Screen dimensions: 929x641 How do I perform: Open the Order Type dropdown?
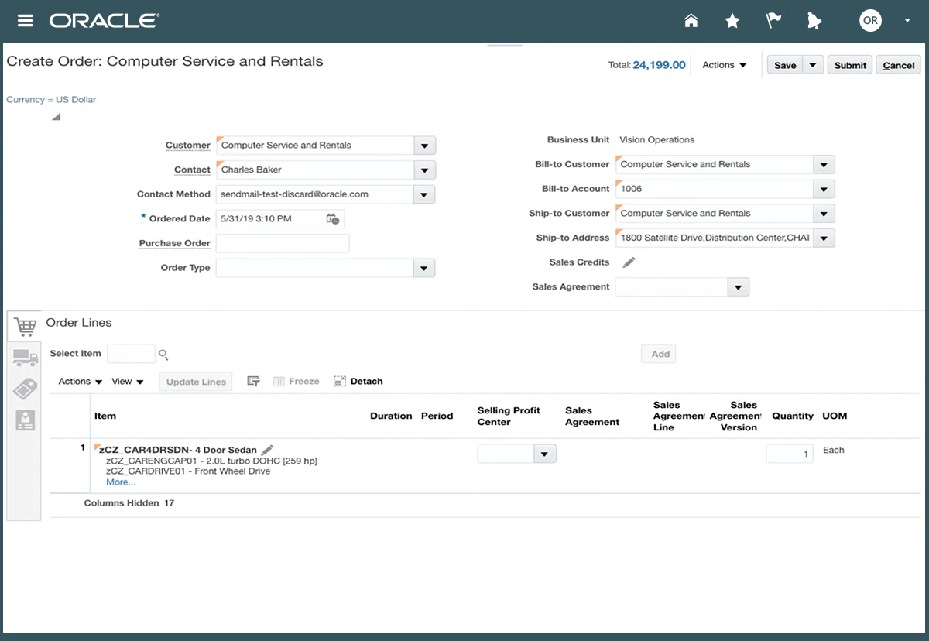tap(423, 268)
